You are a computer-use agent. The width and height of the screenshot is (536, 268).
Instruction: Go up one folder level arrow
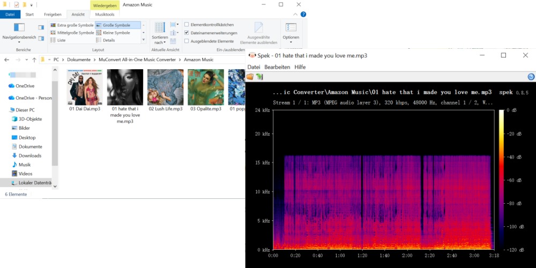tap(34, 59)
